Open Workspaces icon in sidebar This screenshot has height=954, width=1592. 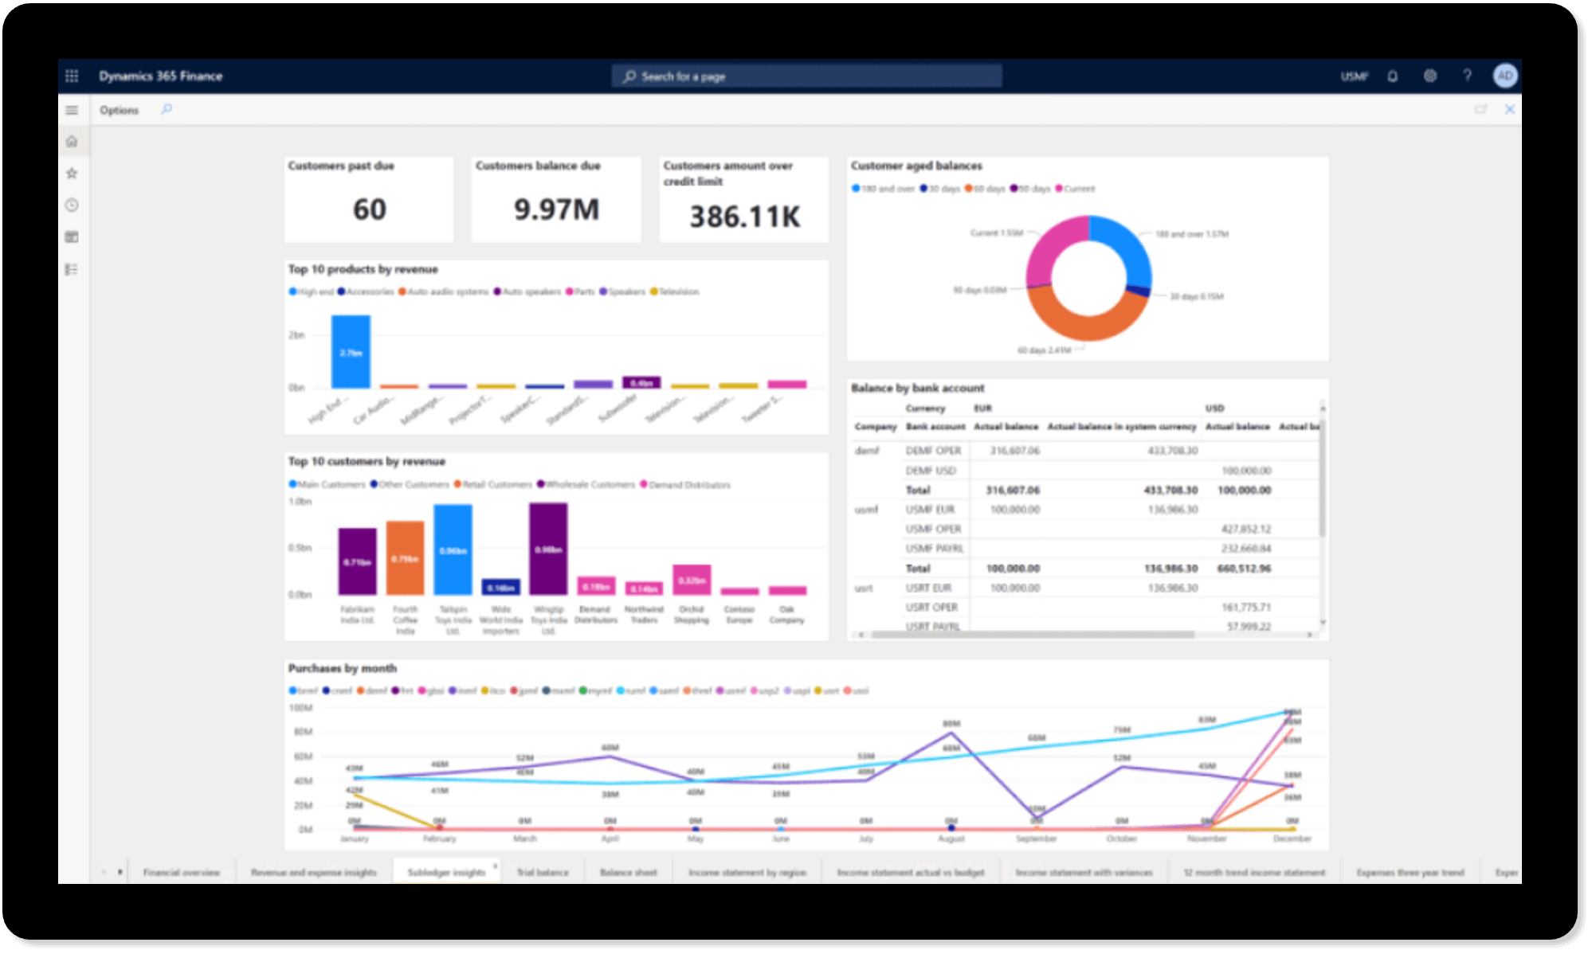pos(72,237)
